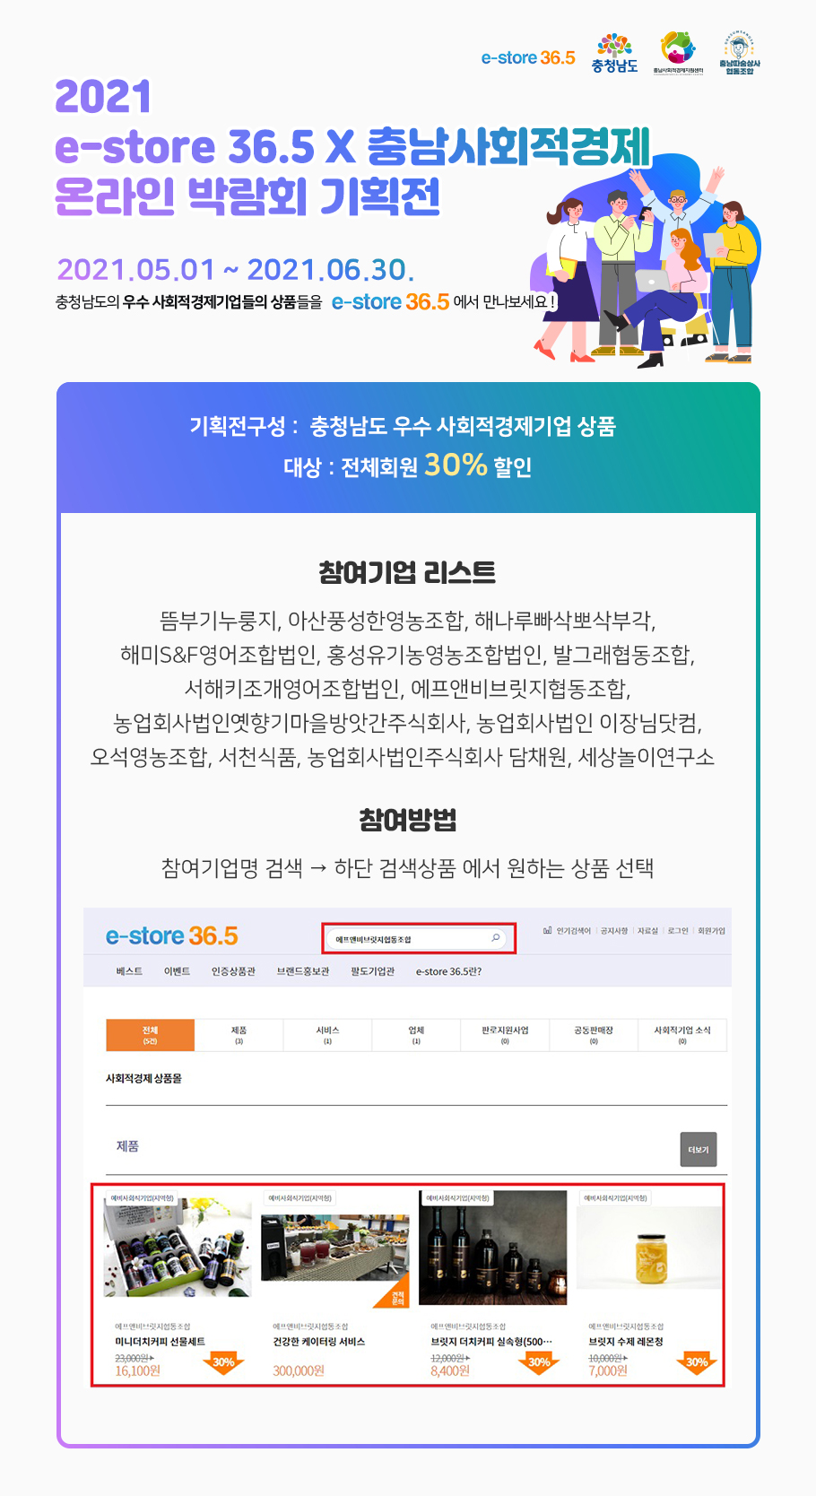Click the search magnifier icon
Viewport: 816px width, 1496px height.
[495, 938]
